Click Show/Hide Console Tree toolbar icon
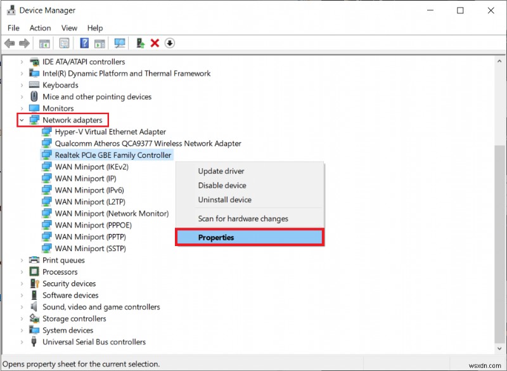This screenshot has width=507, height=371. (x=44, y=43)
